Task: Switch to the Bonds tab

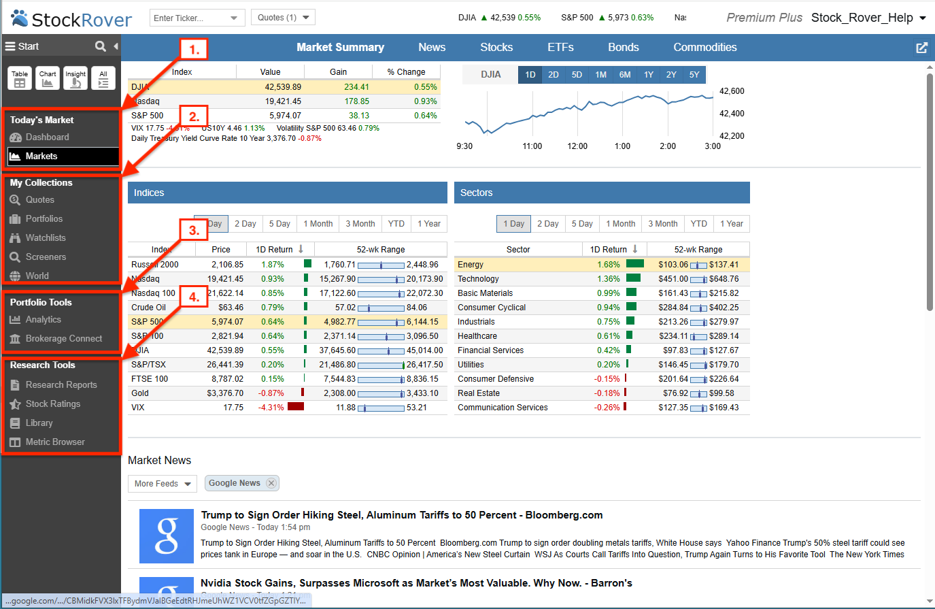Action: (x=624, y=48)
